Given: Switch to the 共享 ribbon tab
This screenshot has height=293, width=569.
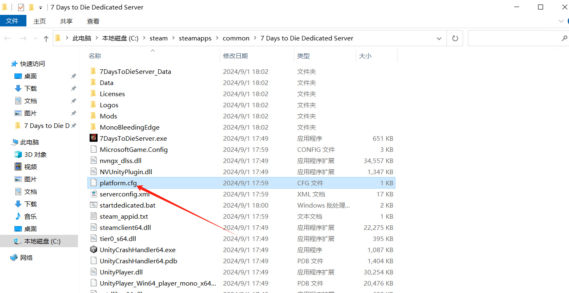Looking at the screenshot, I should [x=66, y=21].
